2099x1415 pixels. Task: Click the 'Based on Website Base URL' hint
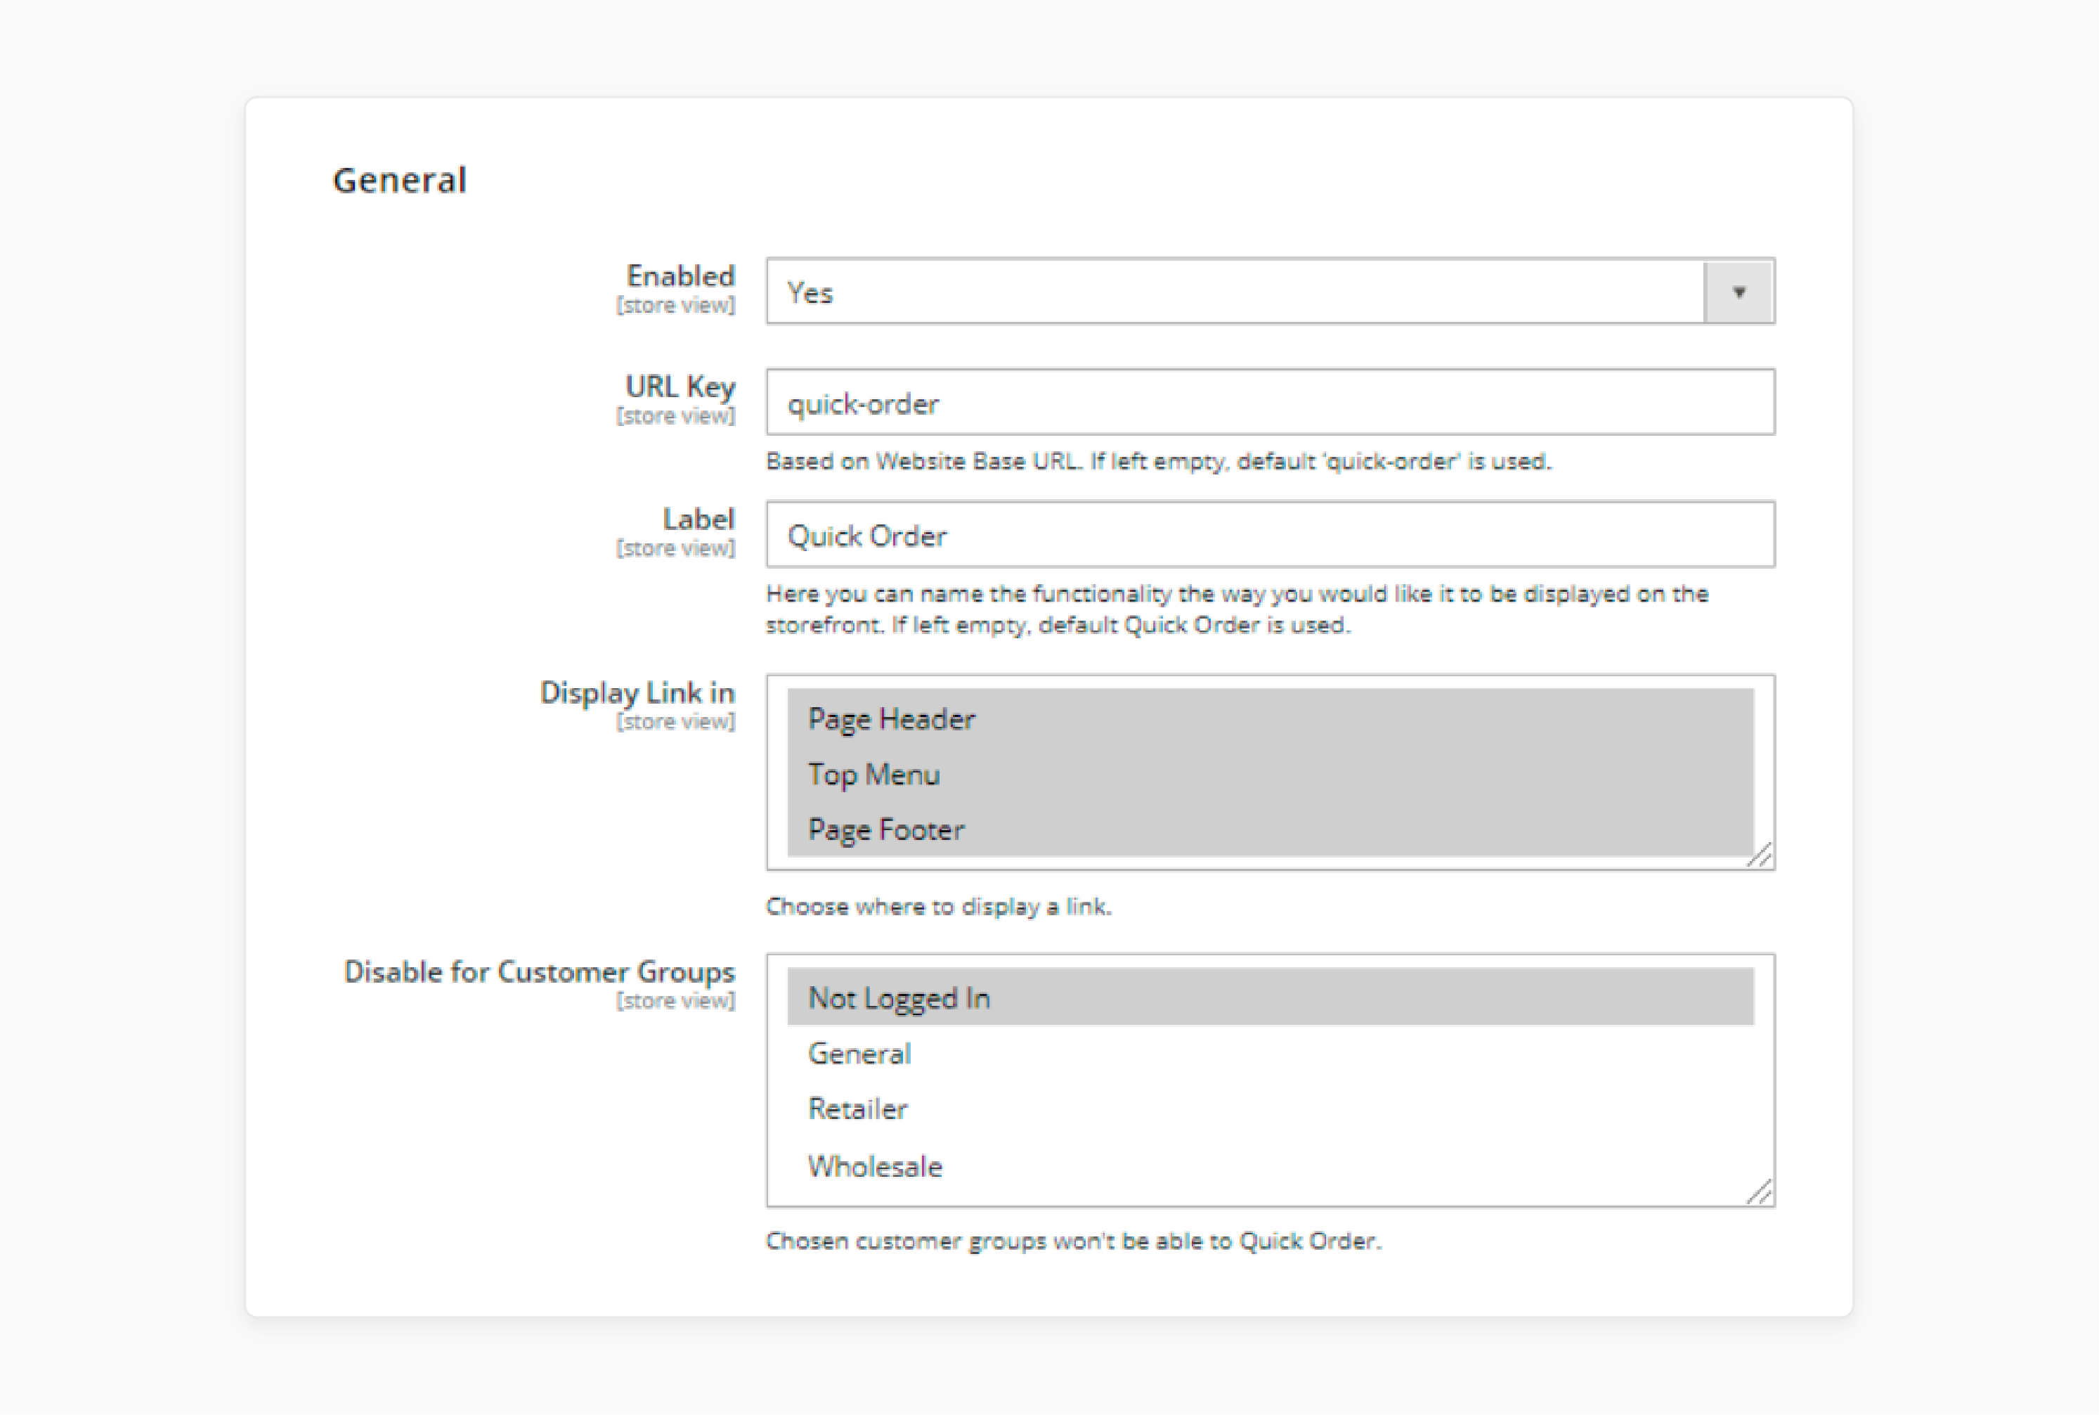[1158, 461]
